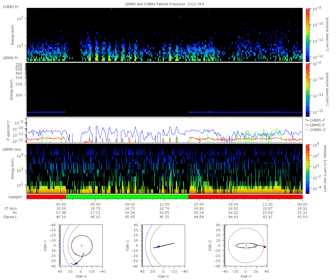This screenshot has width=336, height=280.
Task: Click the long right red segment of the Sunlight bar
Action: (x=246, y=197)
